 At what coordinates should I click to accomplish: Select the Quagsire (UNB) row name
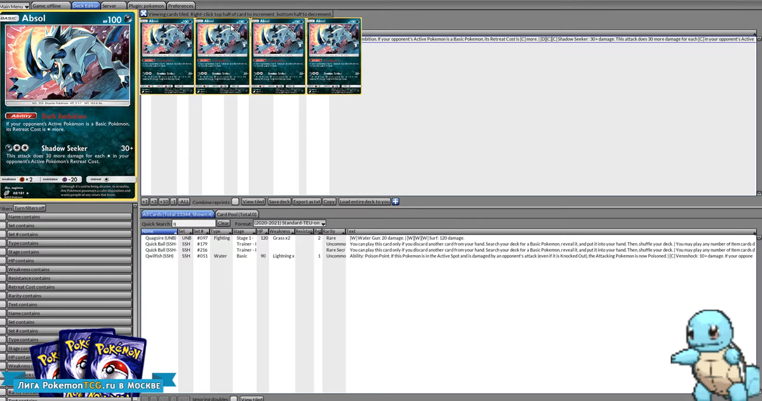(161, 238)
